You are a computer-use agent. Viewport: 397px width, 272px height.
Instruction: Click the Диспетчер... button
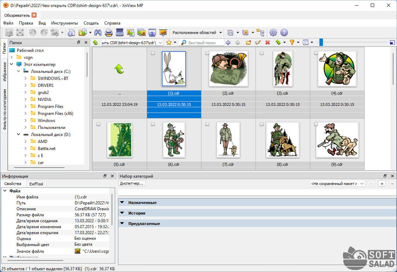coord(132,183)
